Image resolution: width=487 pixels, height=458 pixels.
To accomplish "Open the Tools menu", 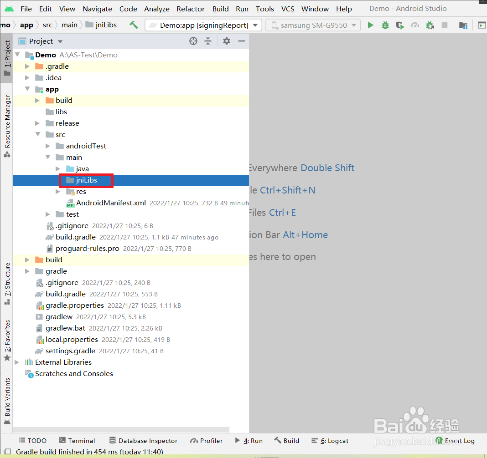I will 264,9.
